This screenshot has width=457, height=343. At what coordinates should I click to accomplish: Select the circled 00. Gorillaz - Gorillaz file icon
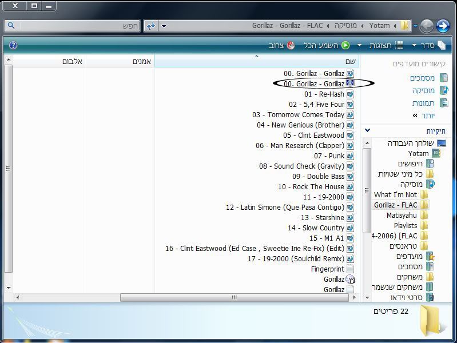pos(350,83)
